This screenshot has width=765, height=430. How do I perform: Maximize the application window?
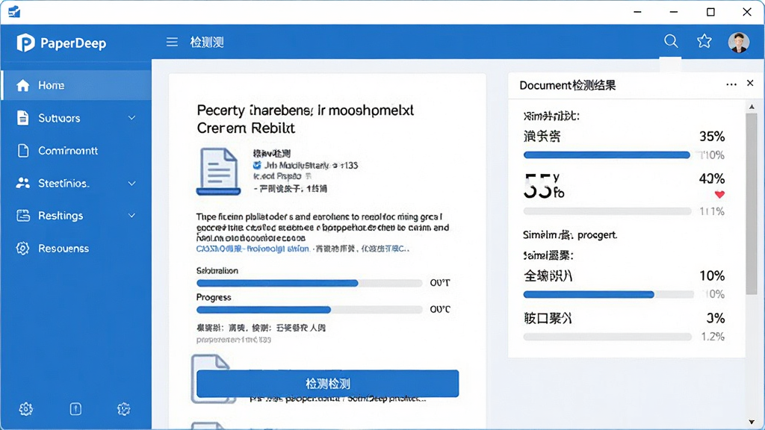(x=710, y=12)
